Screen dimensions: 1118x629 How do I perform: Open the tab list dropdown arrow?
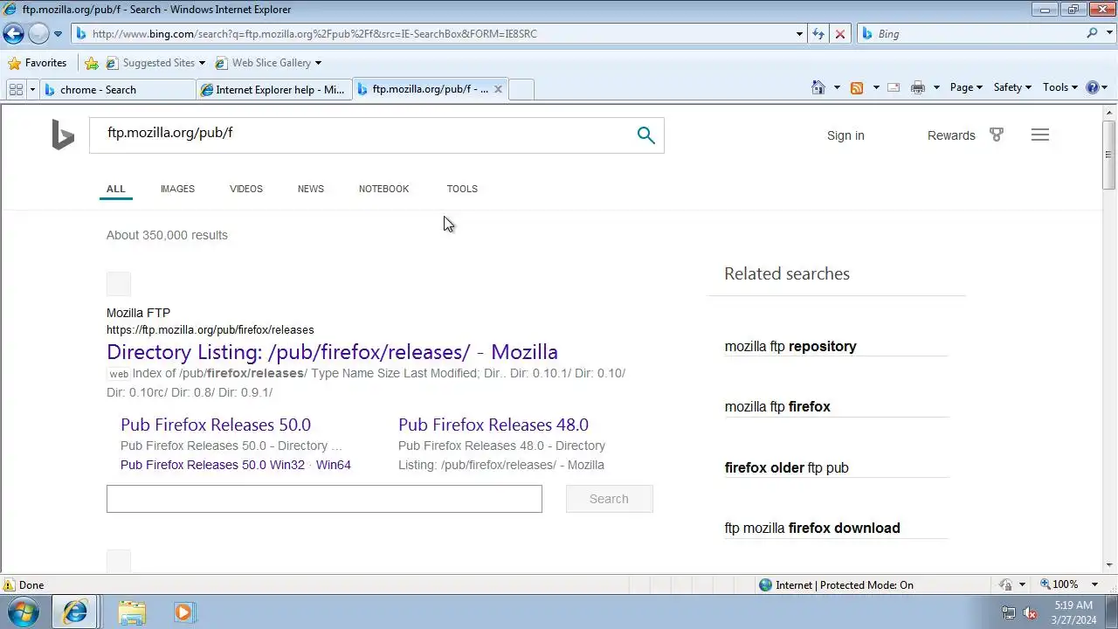[32, 89]
